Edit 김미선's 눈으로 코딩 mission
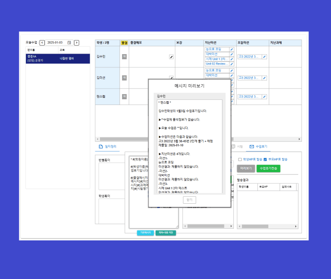331x279 pixels. coord(232,71)
